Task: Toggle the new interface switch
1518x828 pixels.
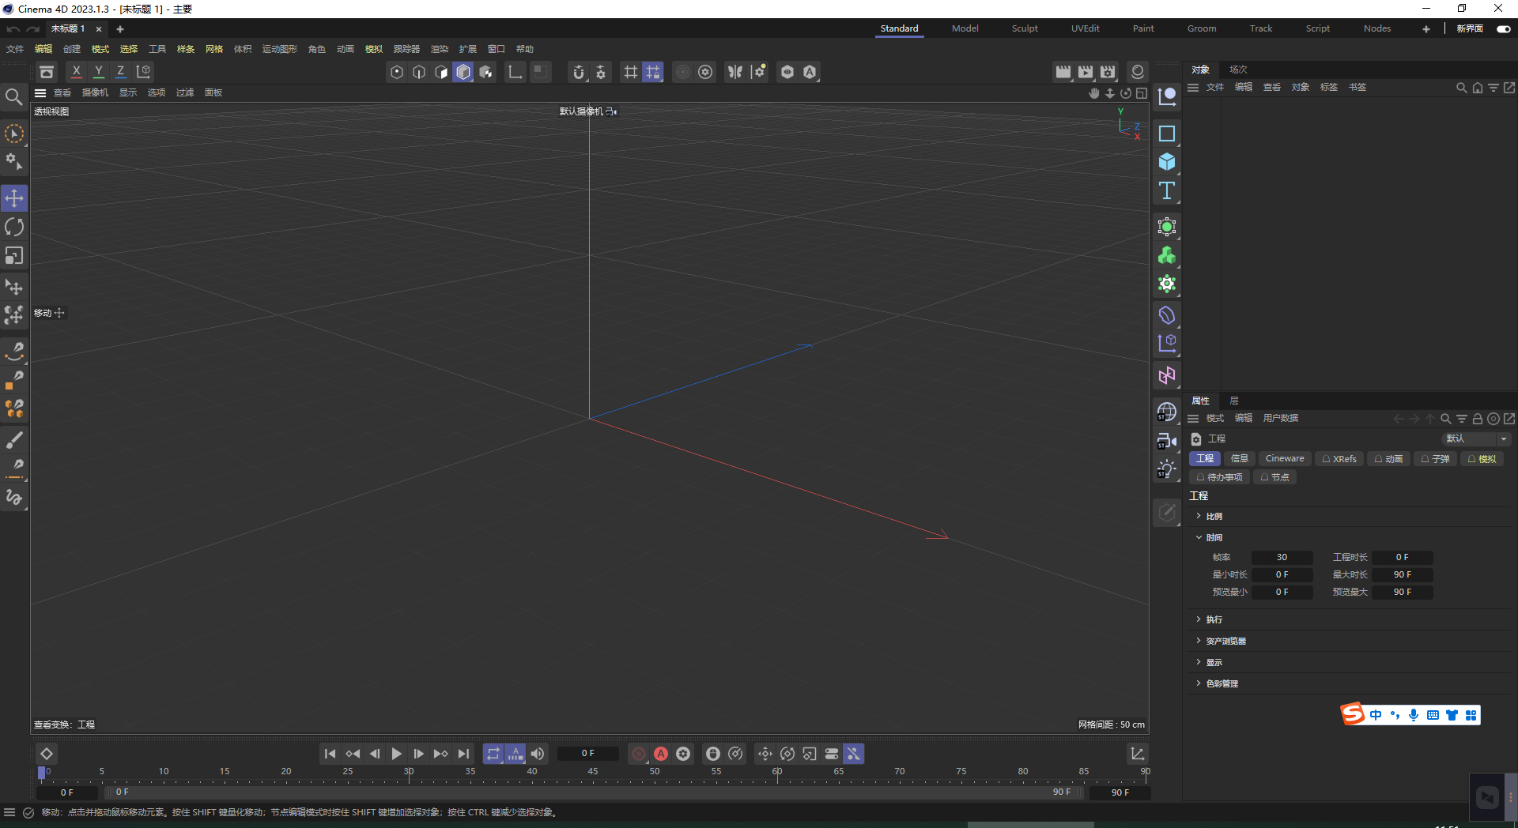Action: click(1503, 29)
